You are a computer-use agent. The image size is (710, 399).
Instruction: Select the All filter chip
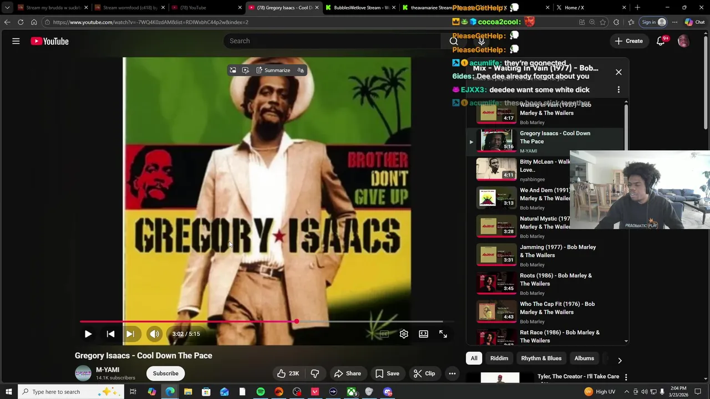(474, 358)
